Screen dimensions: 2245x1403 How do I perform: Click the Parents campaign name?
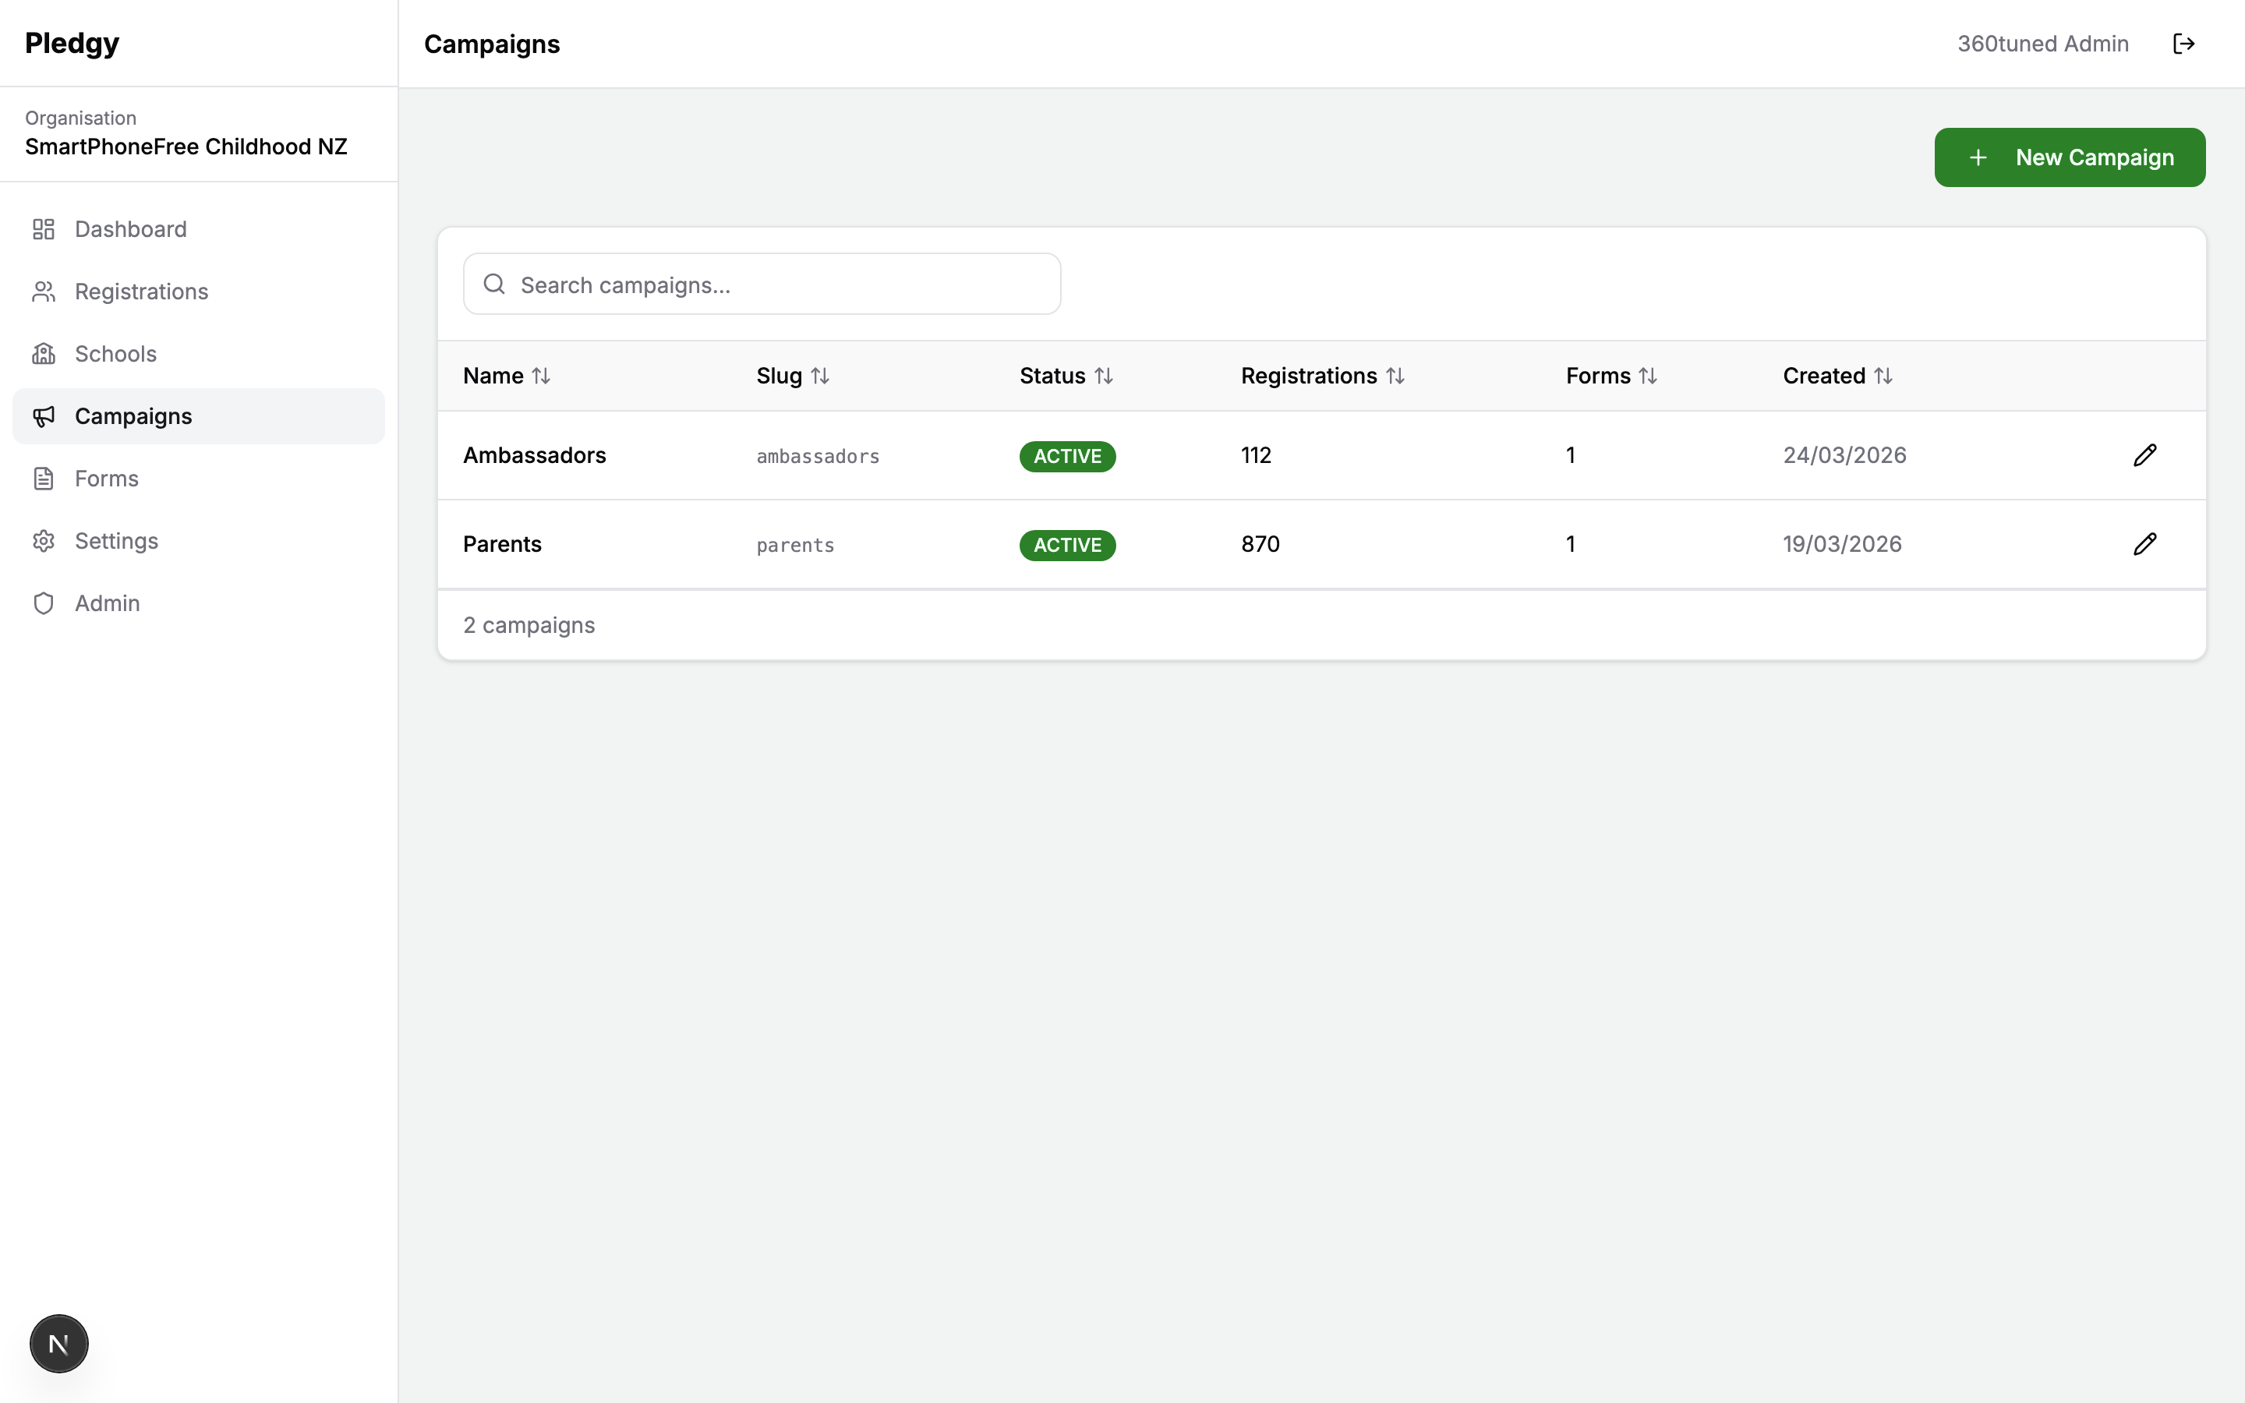tap(502, 544)
